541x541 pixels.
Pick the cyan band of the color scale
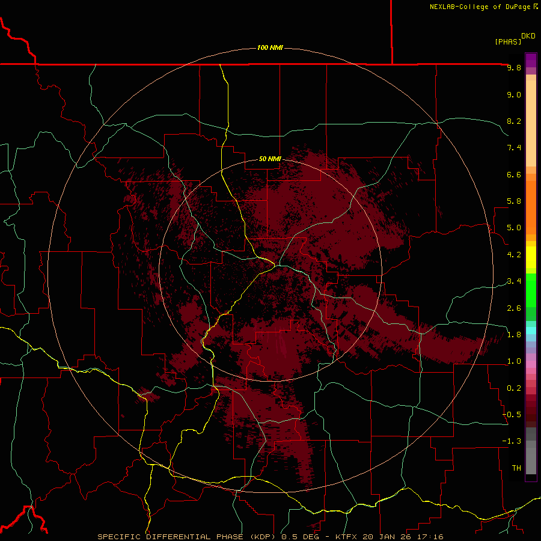(531, 331)
